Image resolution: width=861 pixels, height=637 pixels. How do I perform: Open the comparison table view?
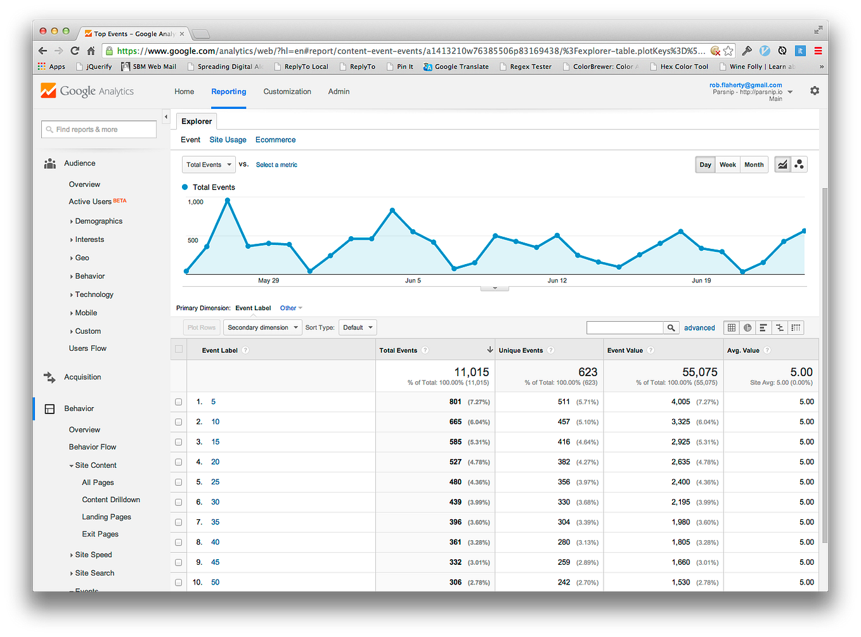[x=780, y=327]
